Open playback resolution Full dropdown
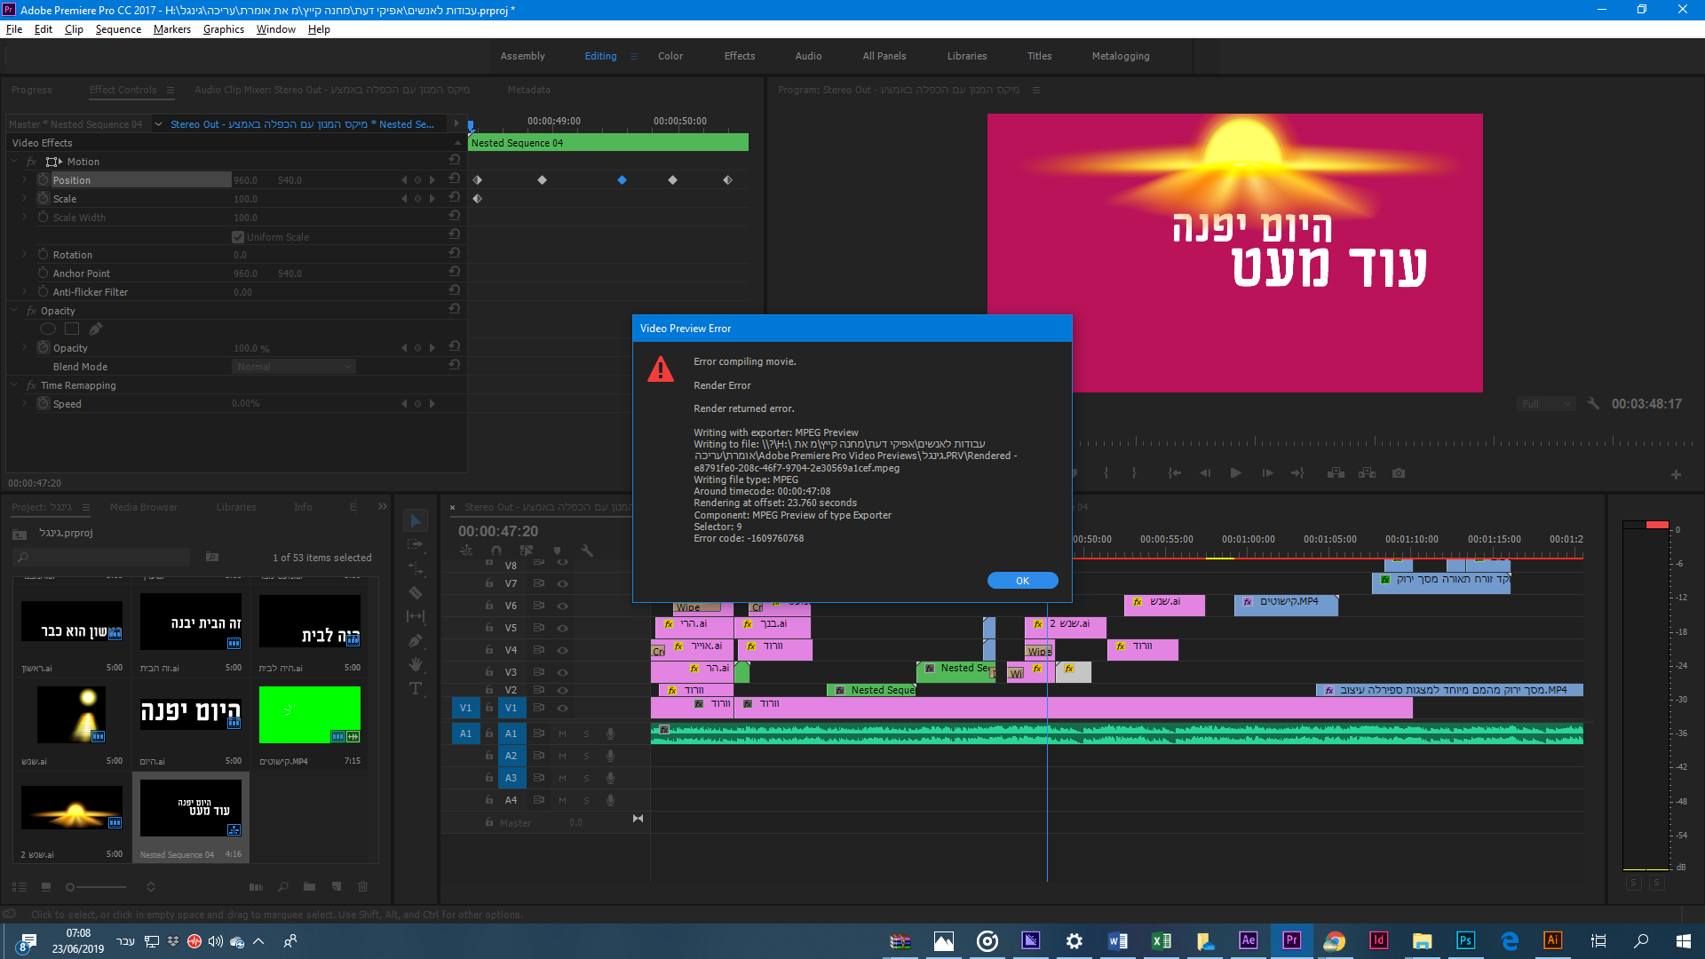This screenshot has width=1705, height=959. point(1546,404)
